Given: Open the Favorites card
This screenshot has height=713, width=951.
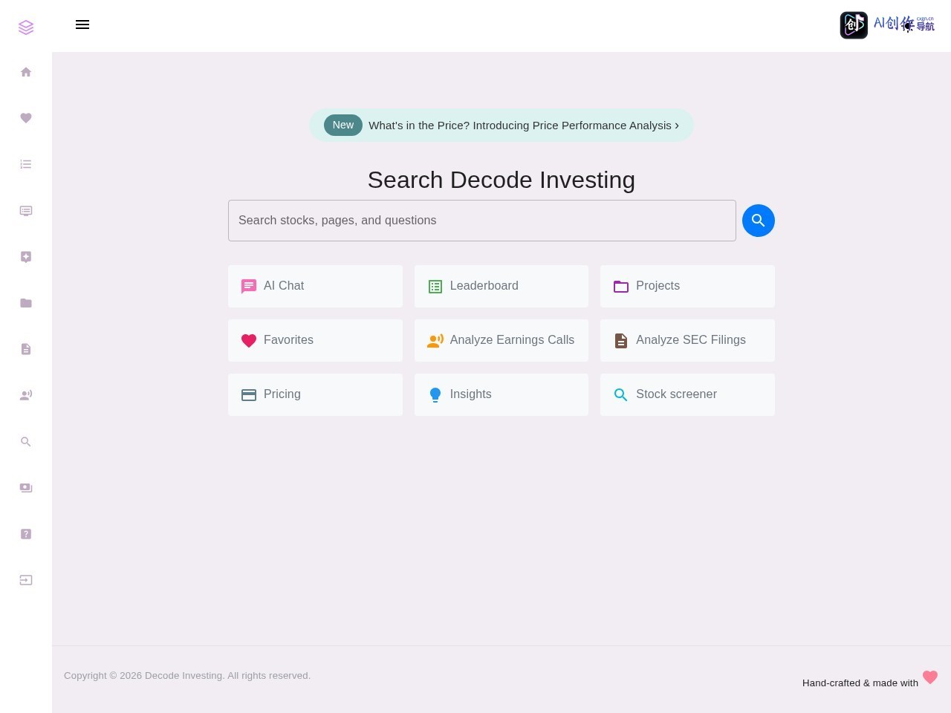Looking at the screenshot, I should [x=315, y=340].
